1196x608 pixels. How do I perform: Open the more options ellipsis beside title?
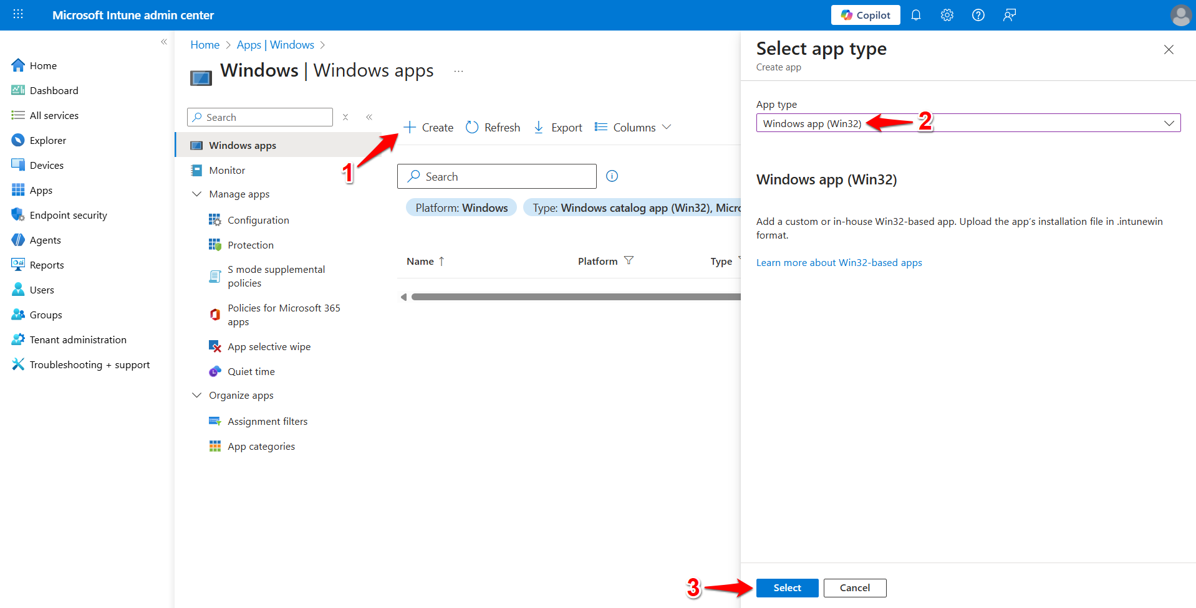[459, 71]
